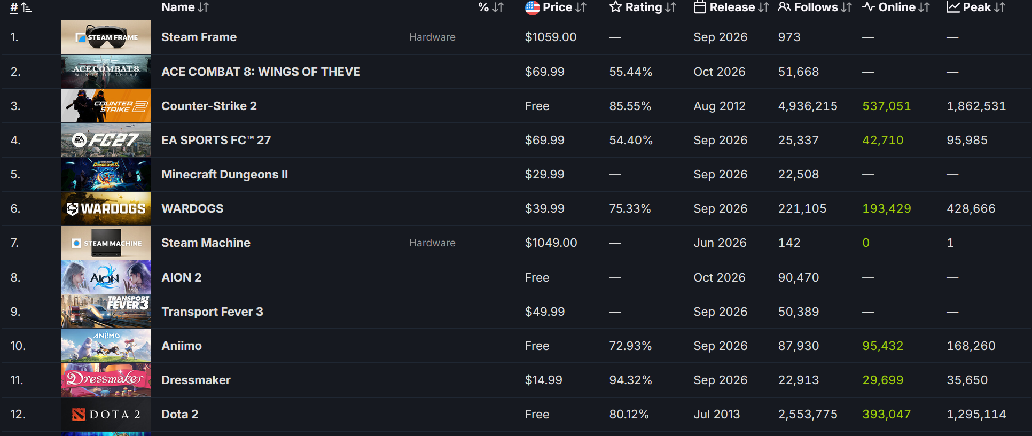Sort table by the Price column
The width and height of the screenshot is (1032, 436).
pyautogui.click(x=556, y=7)
